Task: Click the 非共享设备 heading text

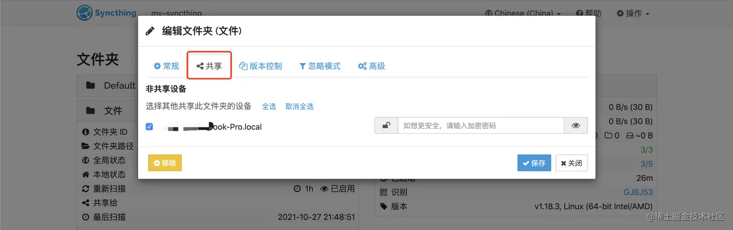Action: point(166,89)
